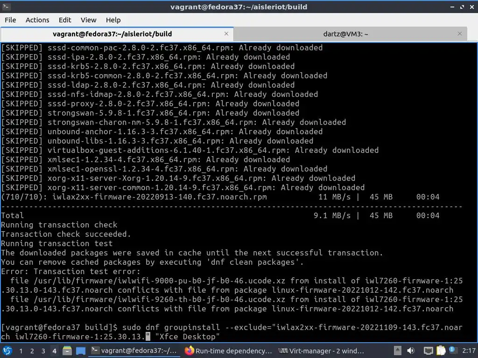Click the xmlsec1-openssl package line
The image size is (478, 358).
click(164, 169)
